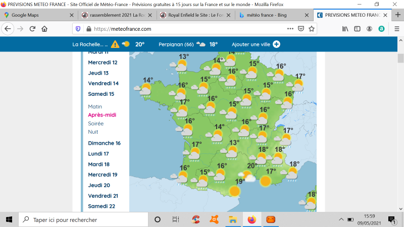
Task: Select forecast day Mercredi 12
Action: click(x=103, y=62)
